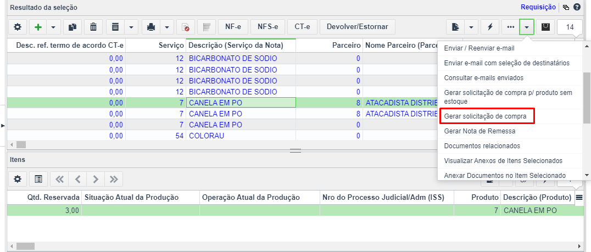Click the Devolver/Estornar button

(x=357, y=27)
